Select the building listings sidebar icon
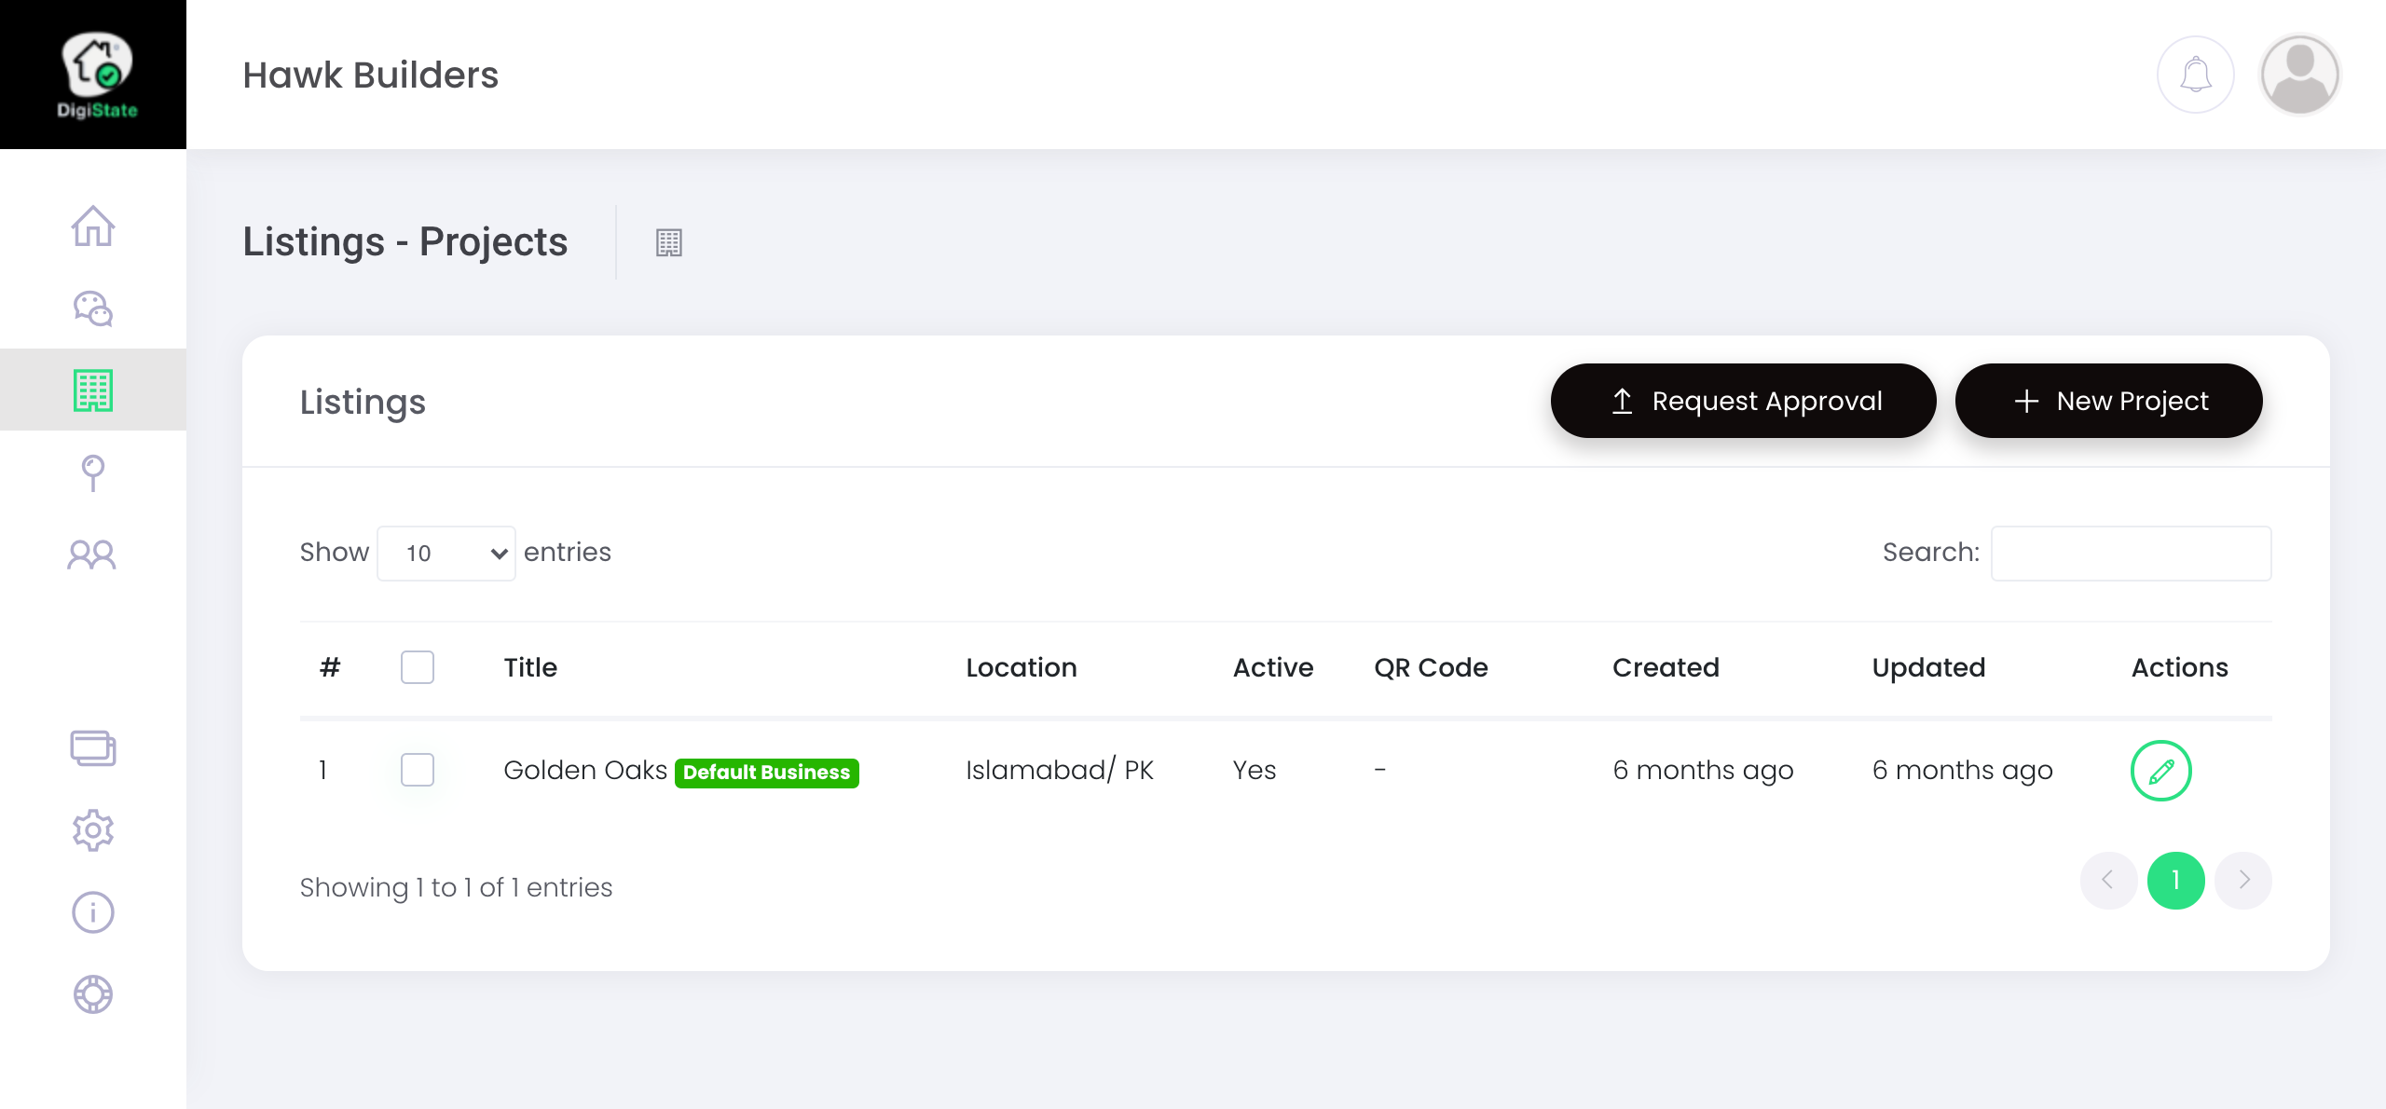 [x=93, y=390]
